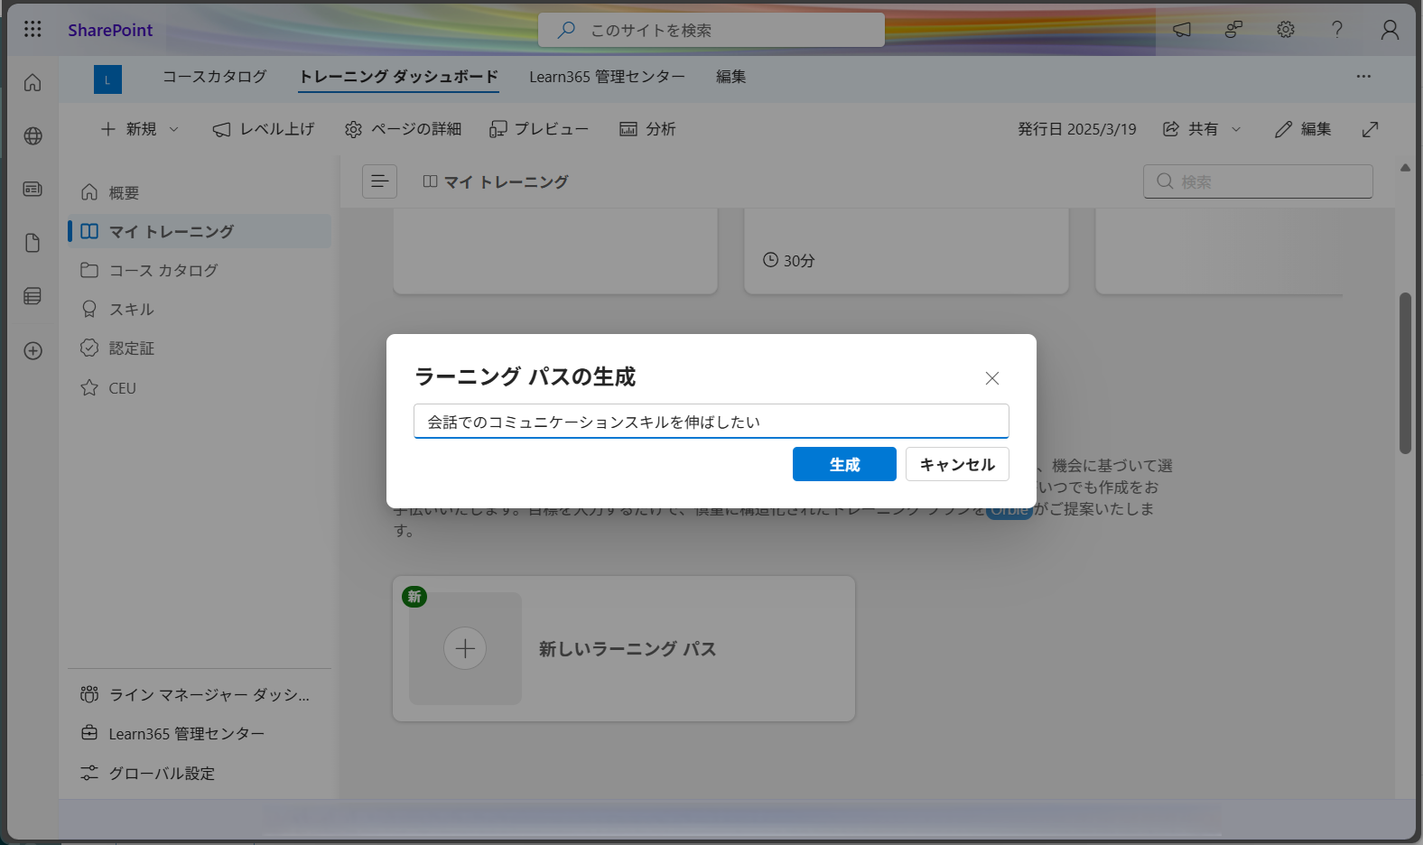
Task: Click the blue L site logo
Action: (x=107, y=79)
